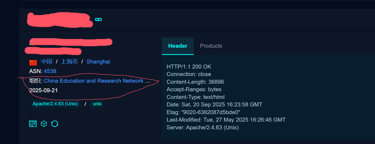Open the China Education and Research Network link
The height and width of the screenshot is (144, 375).
coord(93,81)
